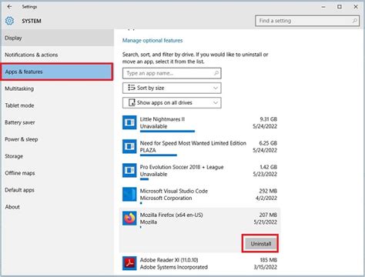The width and height of the screenshot is (365, 277).
Task: Open Power & sleep settings
Action: coord(58,139)
